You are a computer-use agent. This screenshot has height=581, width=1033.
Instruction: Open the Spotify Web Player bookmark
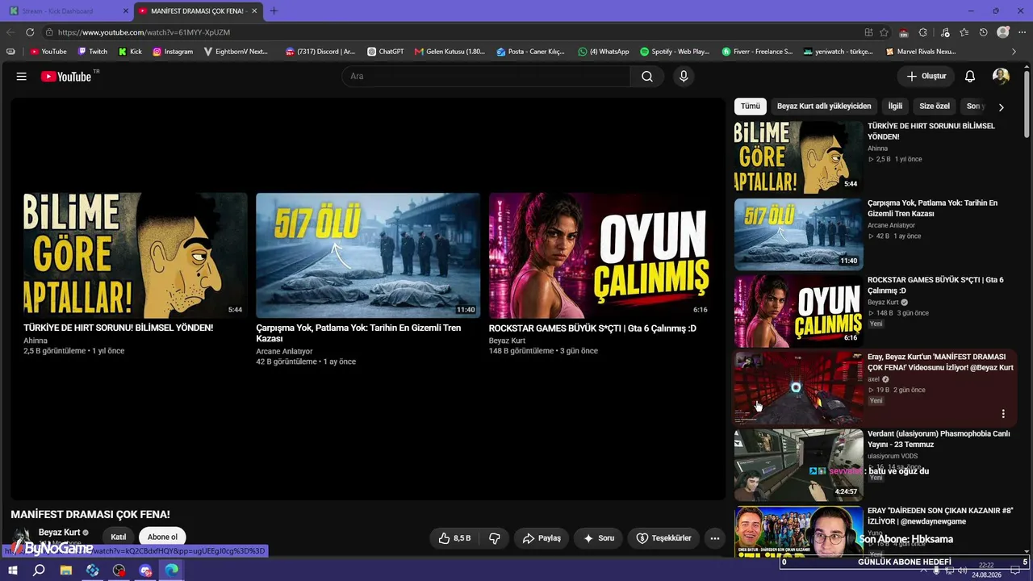pyautogui.click(x=675, y=52)
